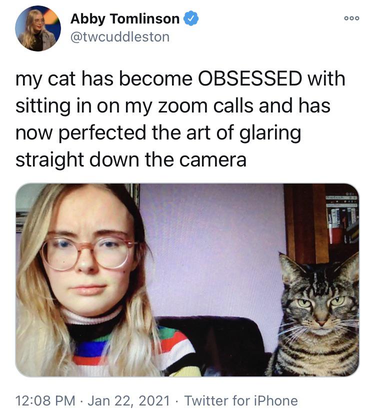The height and width of the screenshot is (412, 375).
Task: Click the round pink glasses in the photo
Action: [x=88, y=252]
